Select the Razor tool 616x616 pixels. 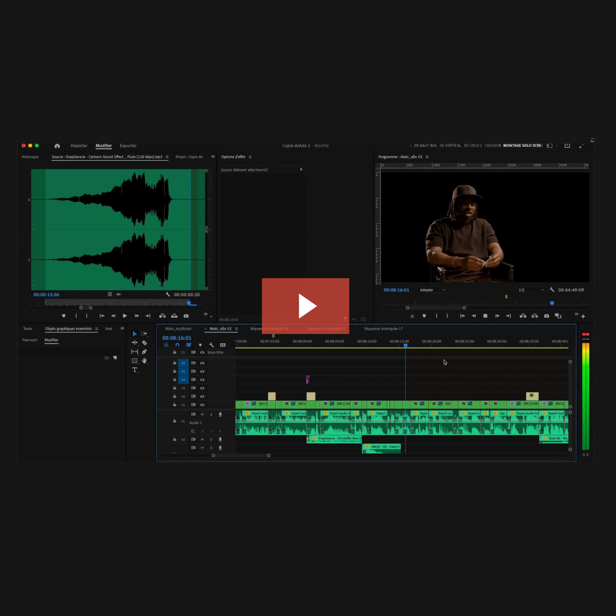coord(144,343)
